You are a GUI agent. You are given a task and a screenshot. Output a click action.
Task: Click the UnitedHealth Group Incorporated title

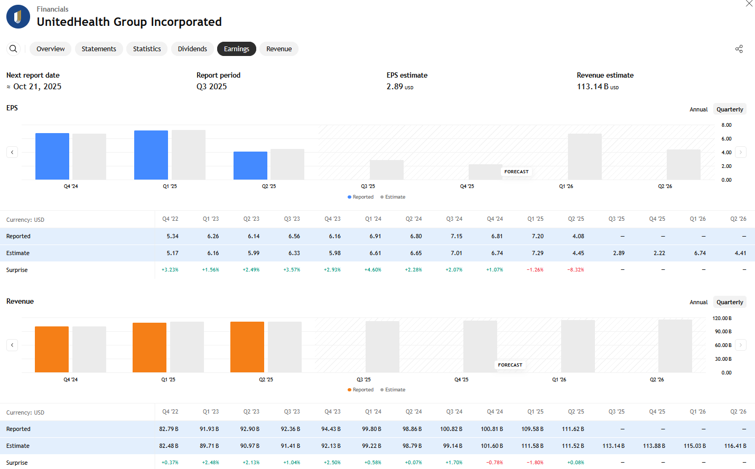tap(129, 22)
